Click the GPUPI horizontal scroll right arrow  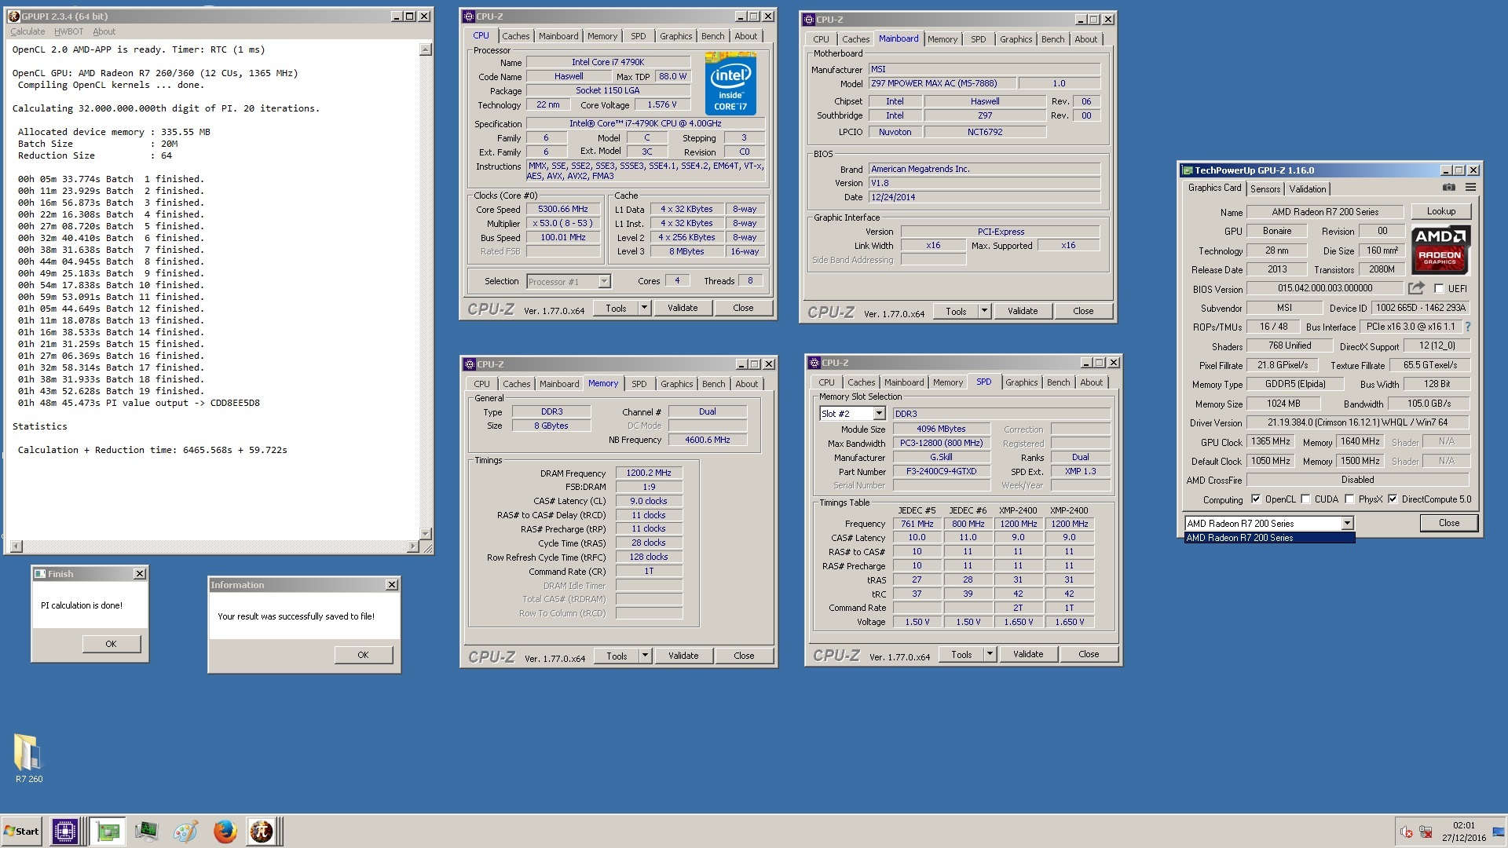[x=414, y=546]
